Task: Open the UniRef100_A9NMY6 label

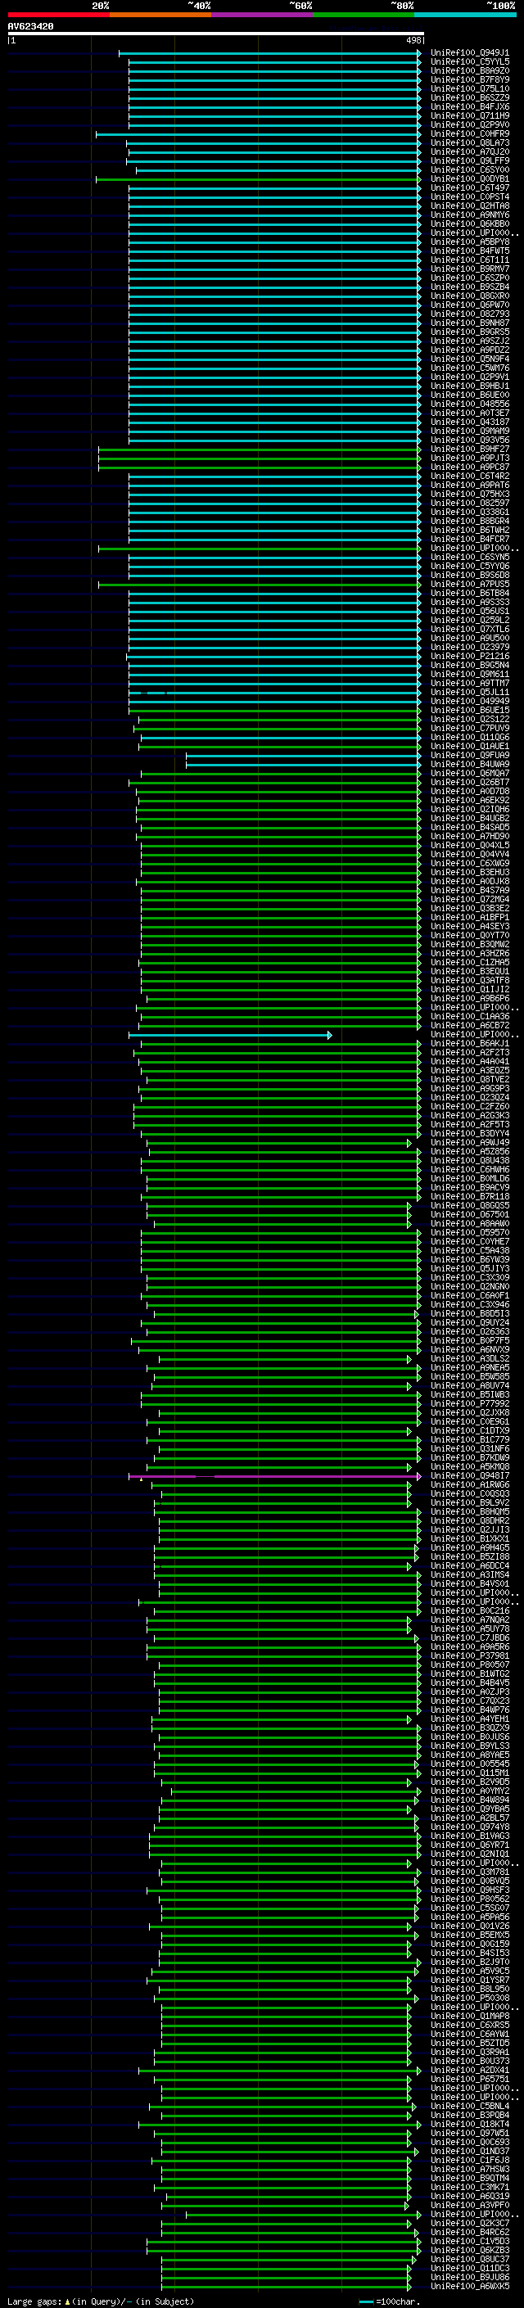Action: 469,215
